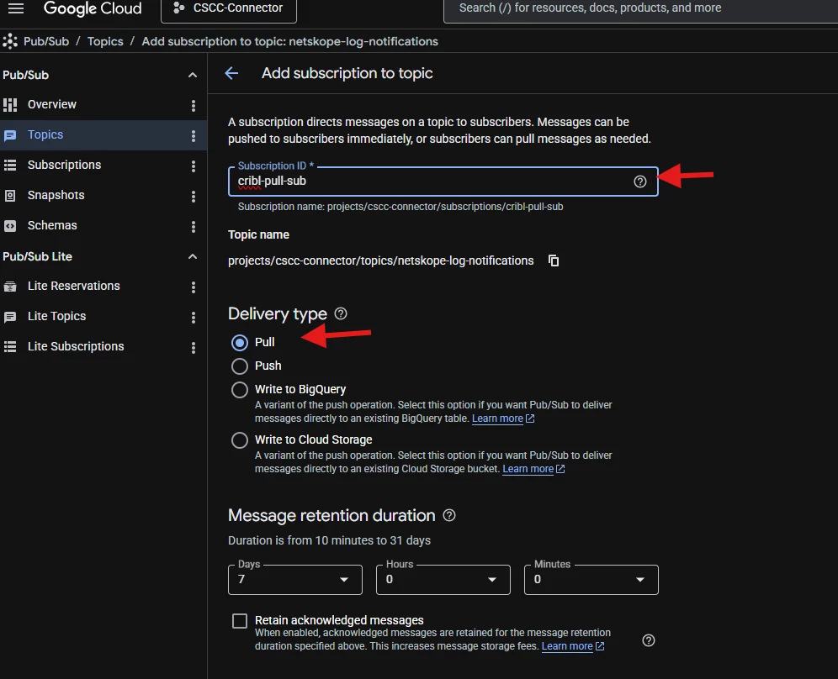Screen dimensions: 838x679
Task: Click the 'Add subscription to topic' page heading
Action: (x=347, y=73)
